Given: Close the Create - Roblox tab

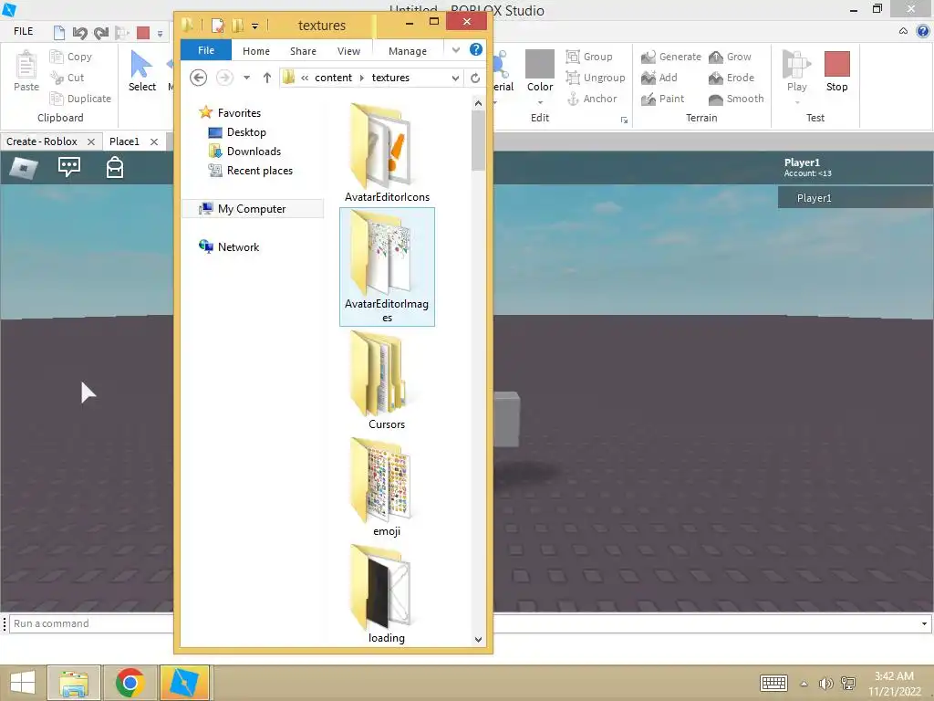Looking at the screenshot, I should click(91, 141).
